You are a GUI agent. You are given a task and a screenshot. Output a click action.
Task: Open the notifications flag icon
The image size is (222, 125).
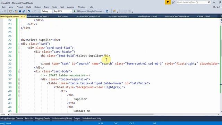168,2
